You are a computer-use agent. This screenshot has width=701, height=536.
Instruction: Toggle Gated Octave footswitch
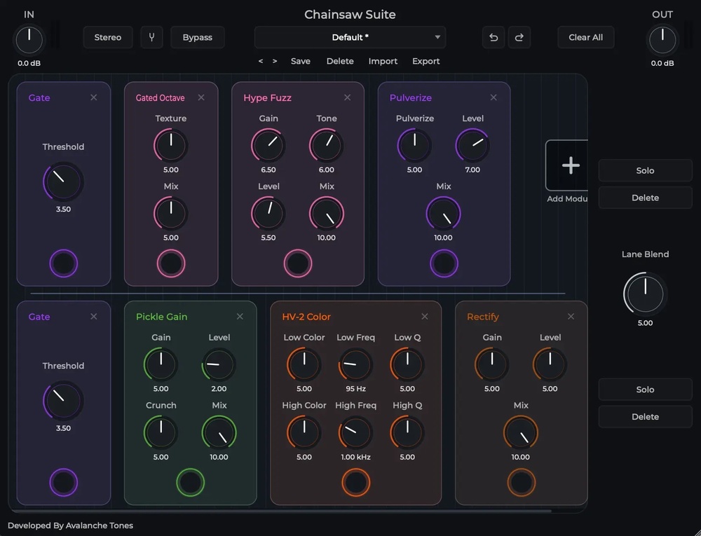pos(171,263)
